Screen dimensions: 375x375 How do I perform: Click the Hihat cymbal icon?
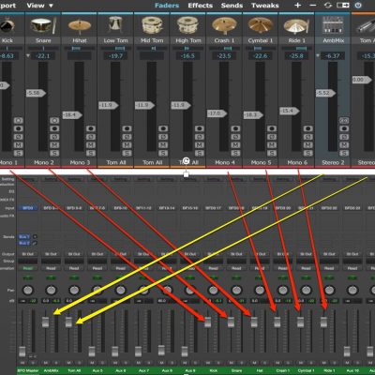[x=80, y=26]
